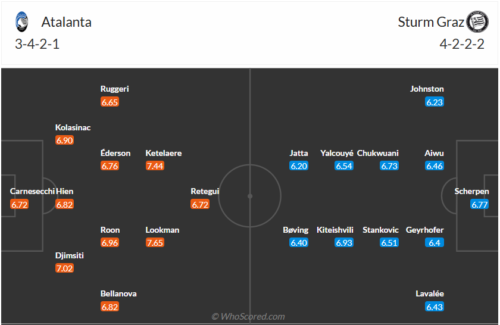Open the Atalanta team name link
This screenshot has height=325, width=500.
(66, 23)
